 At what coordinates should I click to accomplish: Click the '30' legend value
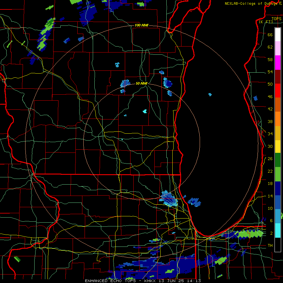click(x=270, y=146)
